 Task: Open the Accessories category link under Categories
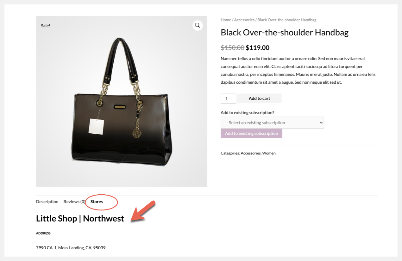coord(251,153)
